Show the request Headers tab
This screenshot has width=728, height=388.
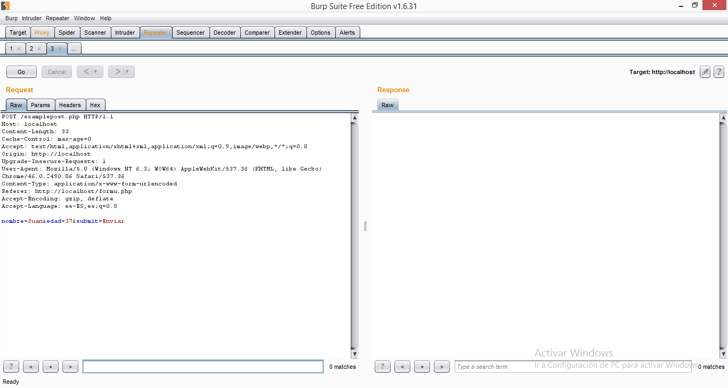70,105
